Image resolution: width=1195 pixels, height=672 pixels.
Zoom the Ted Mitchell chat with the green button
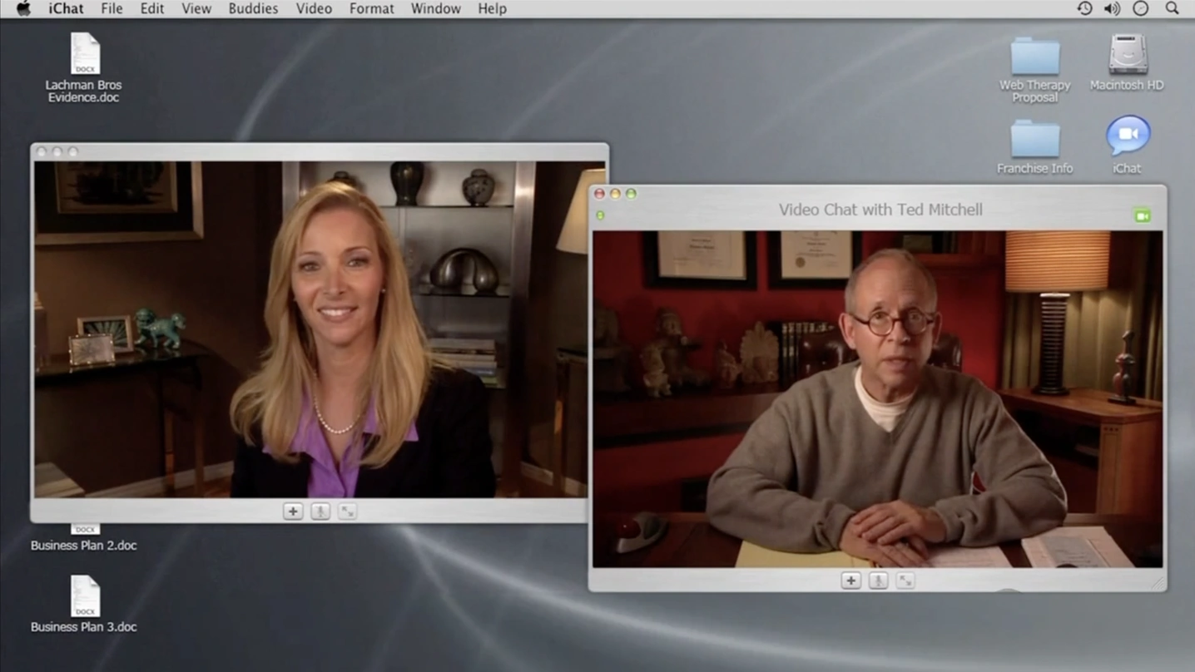coord(631,194)
